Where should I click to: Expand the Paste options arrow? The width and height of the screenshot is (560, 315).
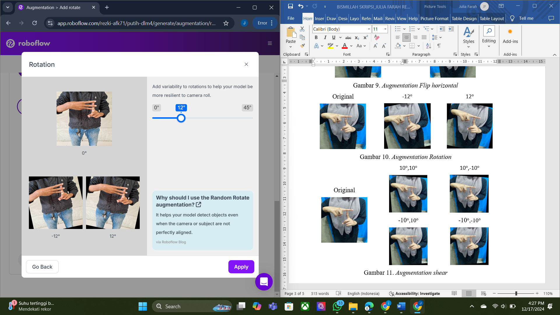(290, 47)
